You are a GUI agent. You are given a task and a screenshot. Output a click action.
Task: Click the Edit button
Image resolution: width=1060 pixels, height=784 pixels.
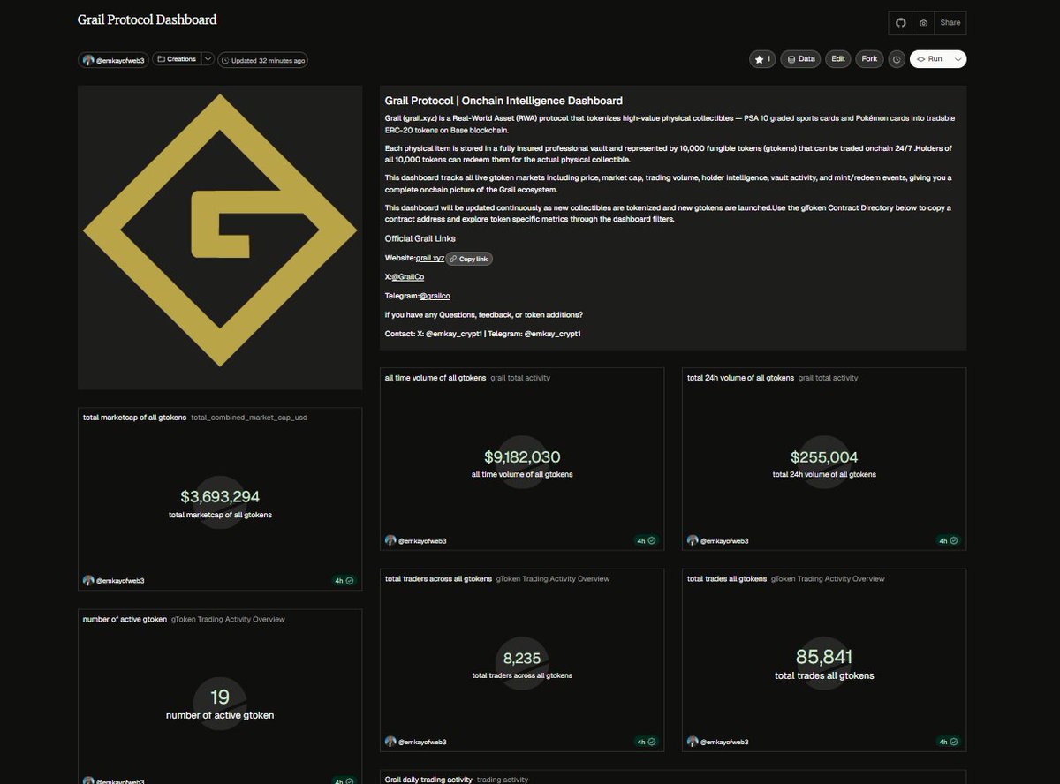click(x=838, y=59)
